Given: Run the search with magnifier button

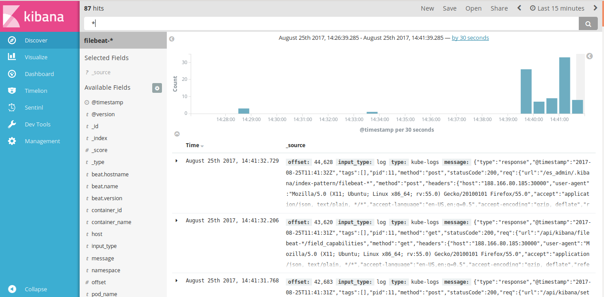Looking at the screenshot, I should (x=588, y=24).
